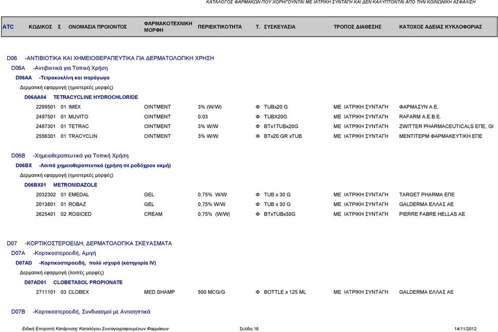Select the IMEX product name
The image size is (498, 332).
(75, 107)
